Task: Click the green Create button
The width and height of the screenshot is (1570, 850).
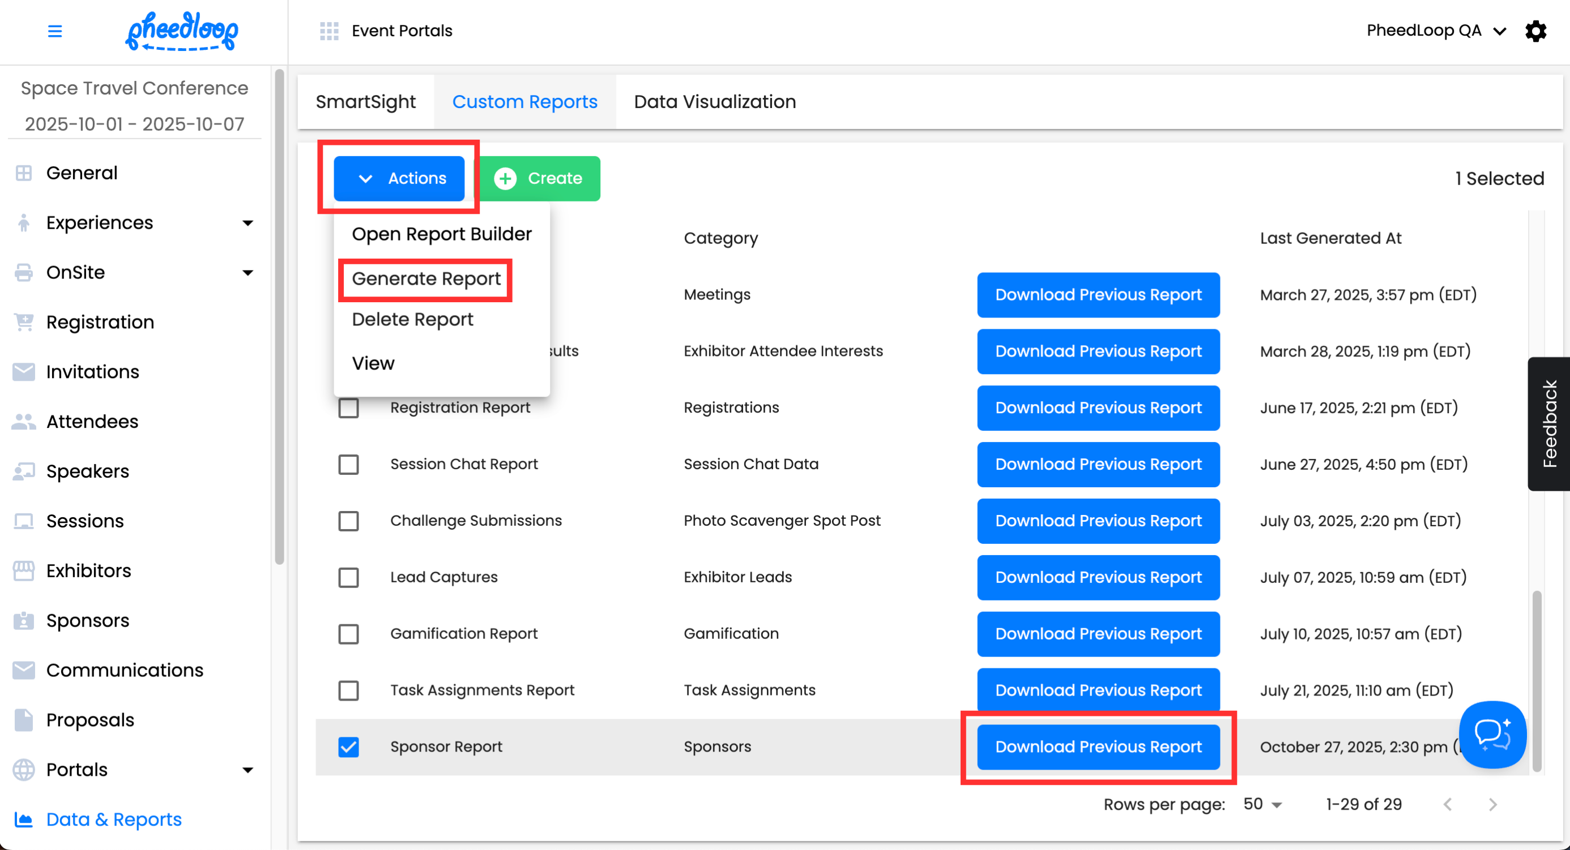Action: [538, 178]
